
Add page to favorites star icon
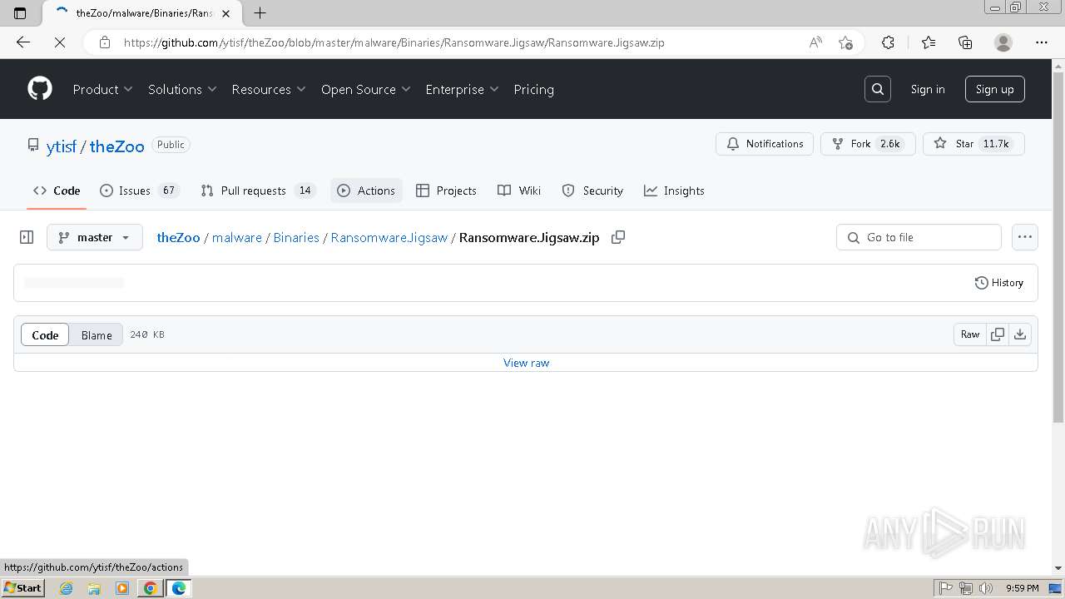(845, 42)
